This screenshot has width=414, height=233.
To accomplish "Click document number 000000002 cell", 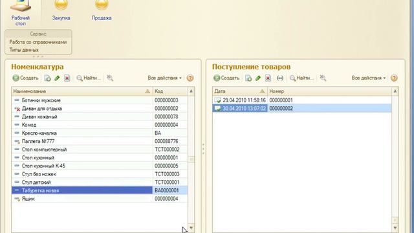I will pyautogui.click(x=329, y=108).
